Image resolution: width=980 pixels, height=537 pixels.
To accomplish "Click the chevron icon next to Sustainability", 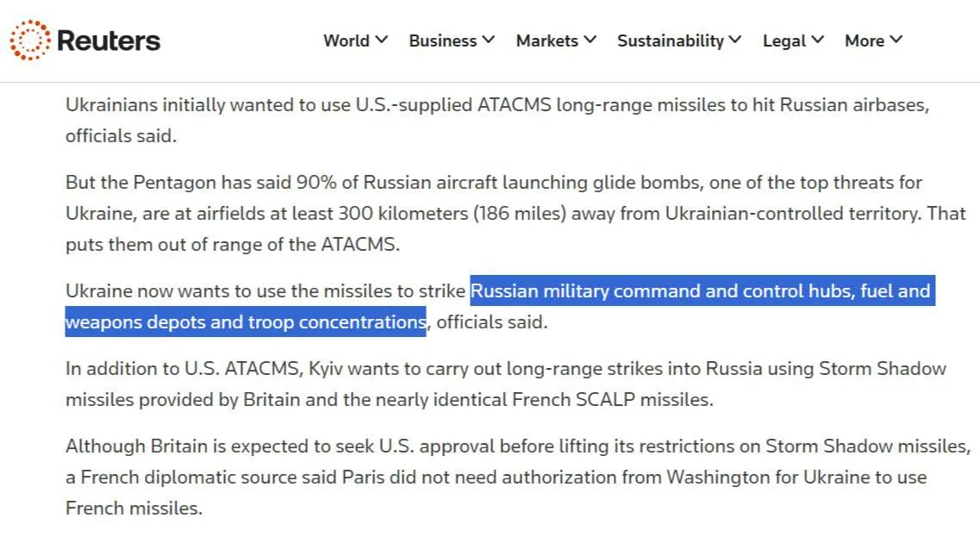I will pyautogui.click(x=735, y=40).
